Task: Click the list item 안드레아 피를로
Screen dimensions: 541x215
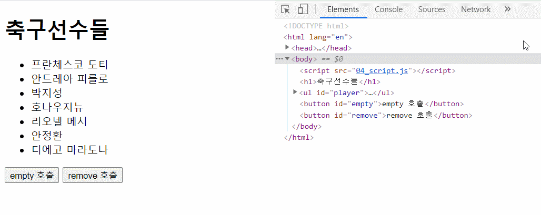Action: click(x=69, y=79)
